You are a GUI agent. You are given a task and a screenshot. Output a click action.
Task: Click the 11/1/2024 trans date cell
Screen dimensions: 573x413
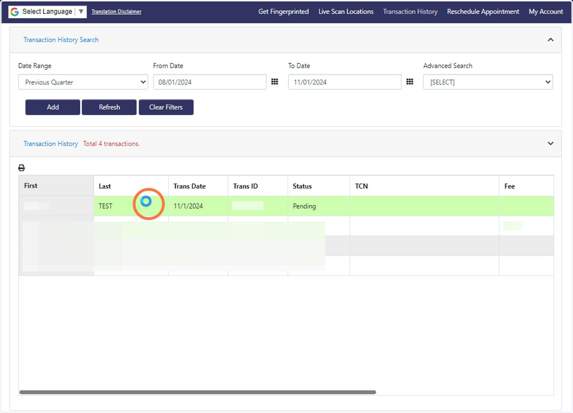(x=198, y=206)
